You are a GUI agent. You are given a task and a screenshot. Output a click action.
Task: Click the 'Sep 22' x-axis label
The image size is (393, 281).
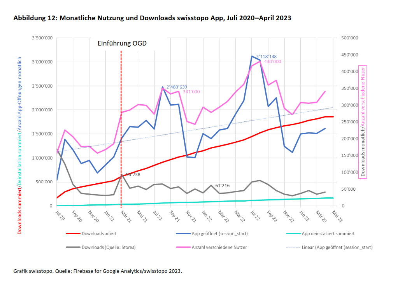[x=272, y=216]
